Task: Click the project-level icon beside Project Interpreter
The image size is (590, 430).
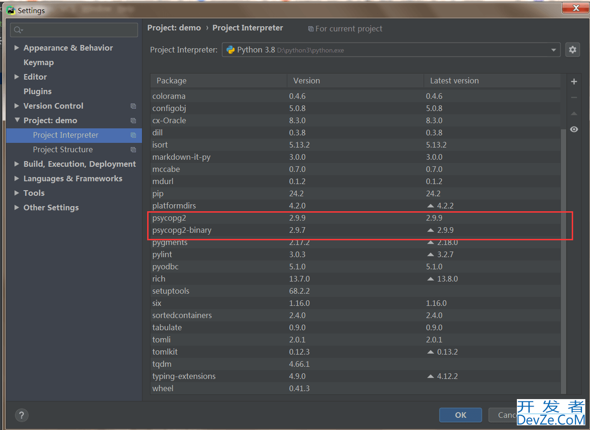Action: [x=133, y=135]
